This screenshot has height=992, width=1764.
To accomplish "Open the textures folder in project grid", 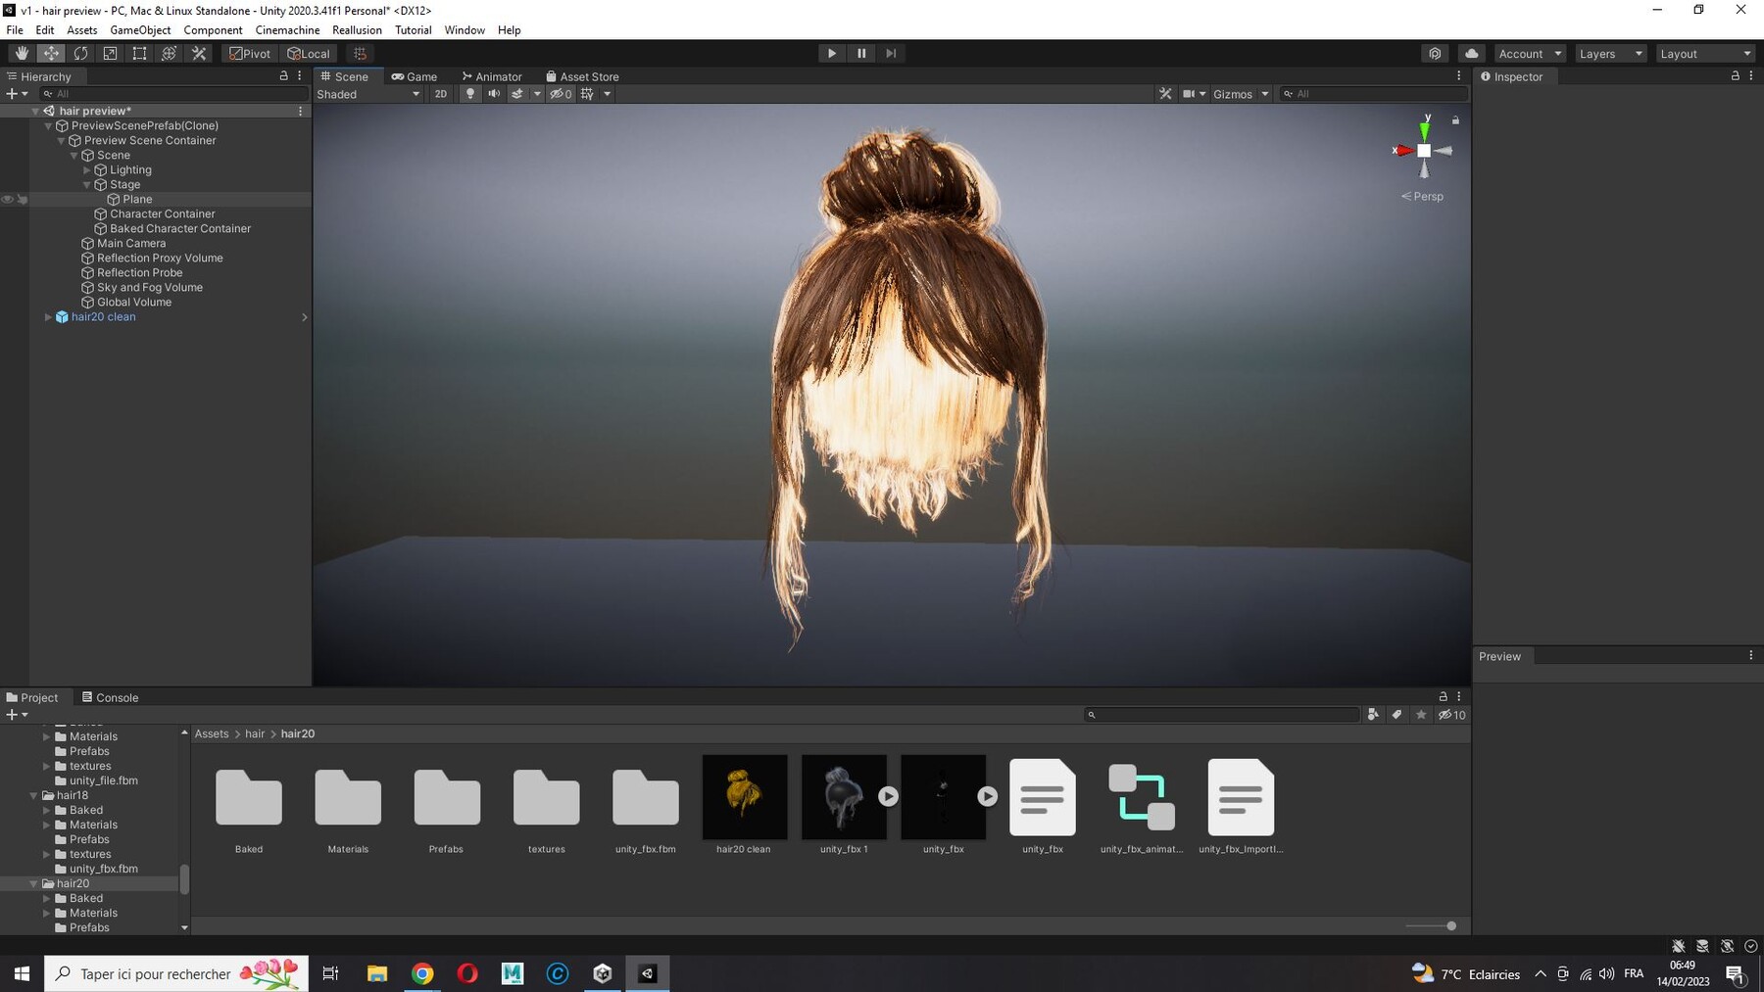I will tap(547, 797).
